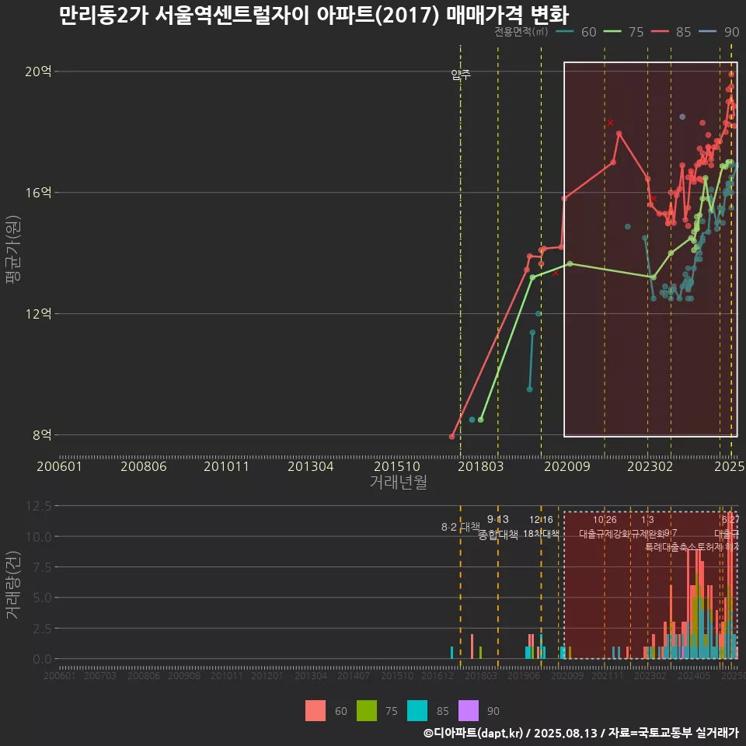Click the '거래량(건)' volume axis title

point(13,584)
